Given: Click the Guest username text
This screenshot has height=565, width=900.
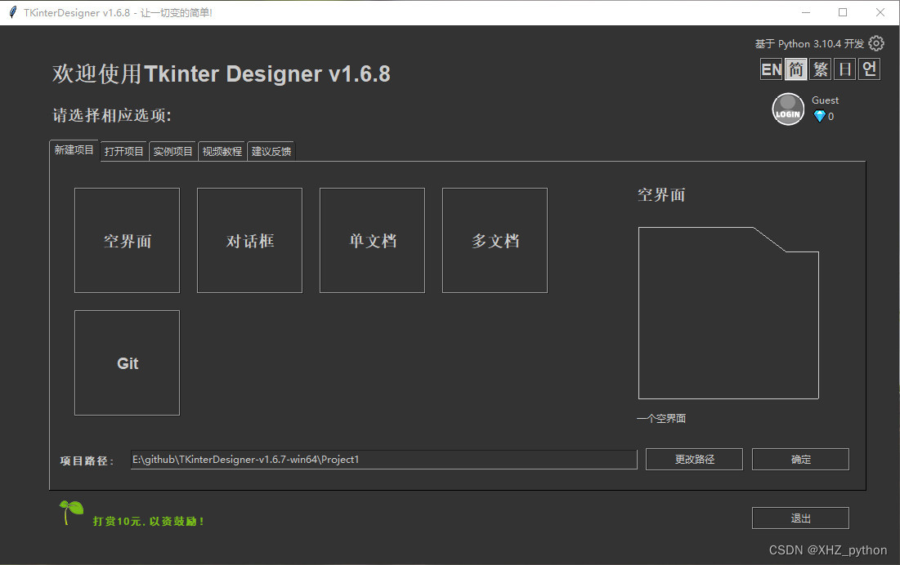Looking at the screenshot, I should coord(826,100).
